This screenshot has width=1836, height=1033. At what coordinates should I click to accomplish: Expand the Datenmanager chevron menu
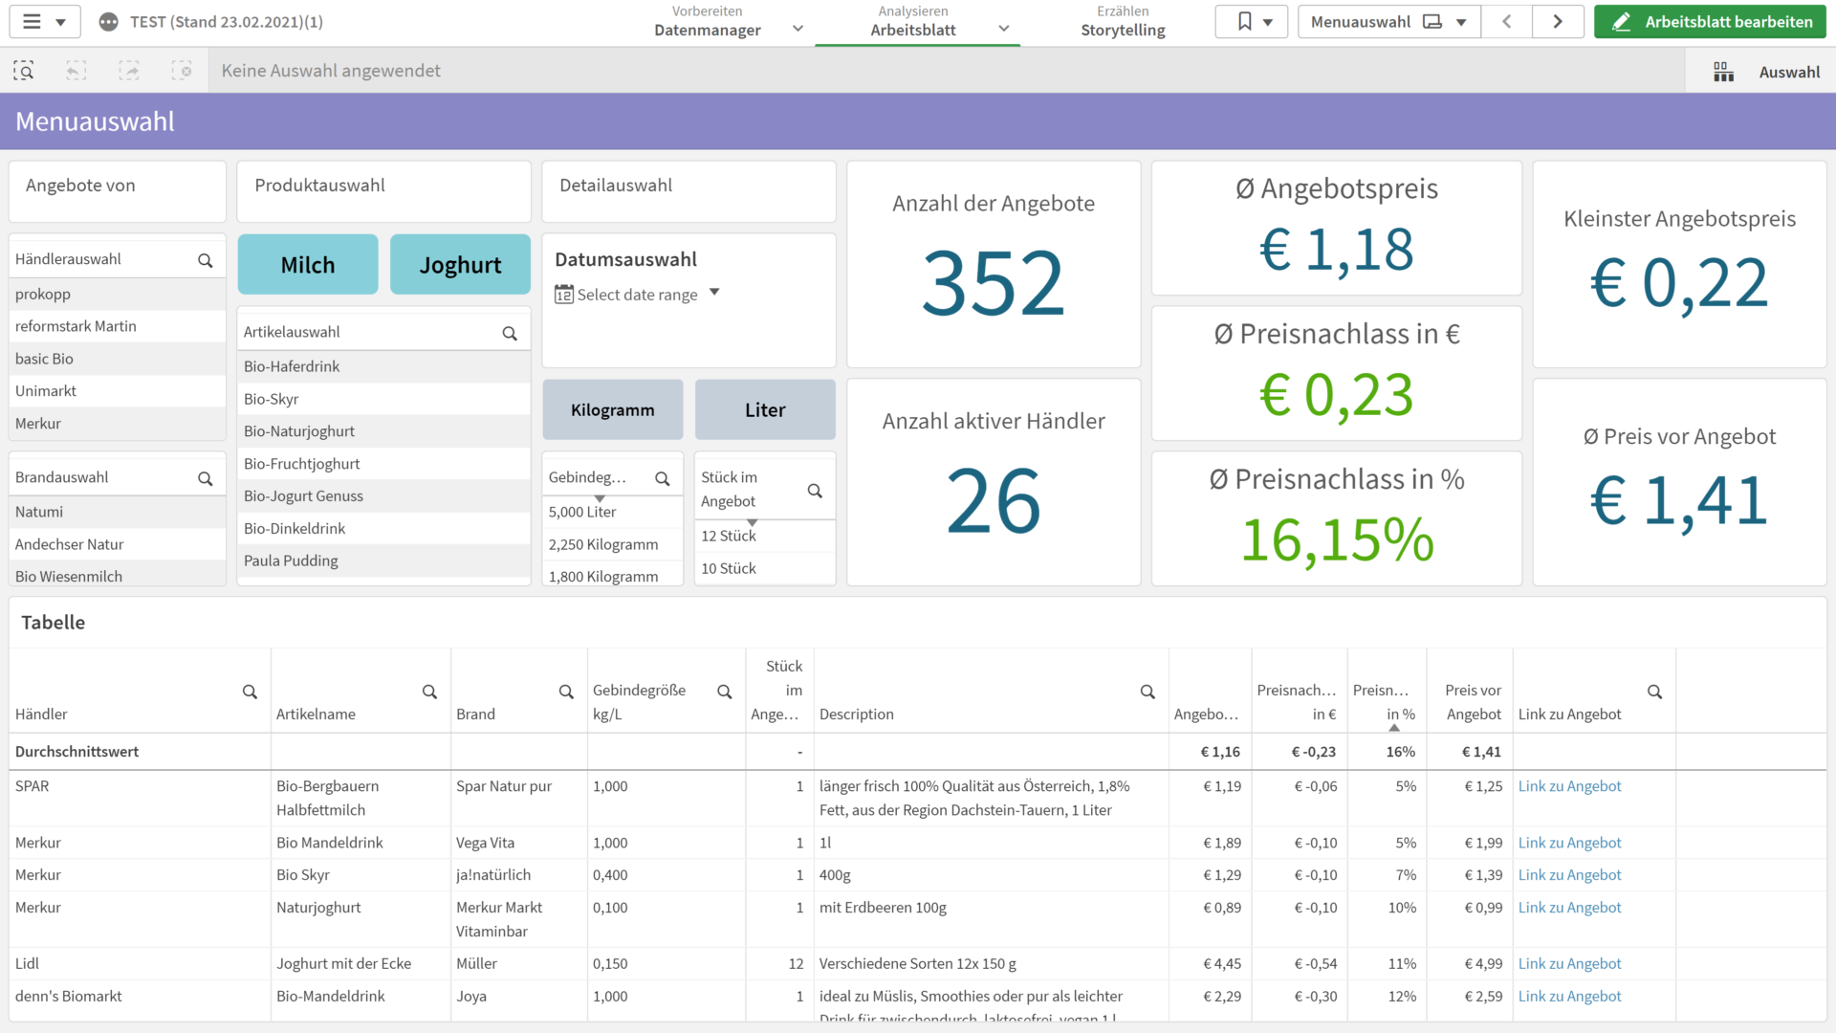click(x=798, y=29)
